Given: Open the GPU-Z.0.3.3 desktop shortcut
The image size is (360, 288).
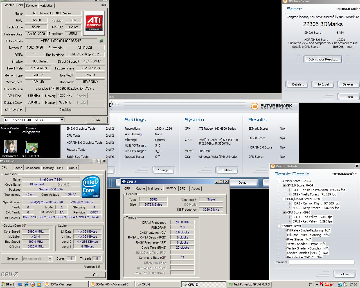Looking at the screenshot, I should point(31,148).
